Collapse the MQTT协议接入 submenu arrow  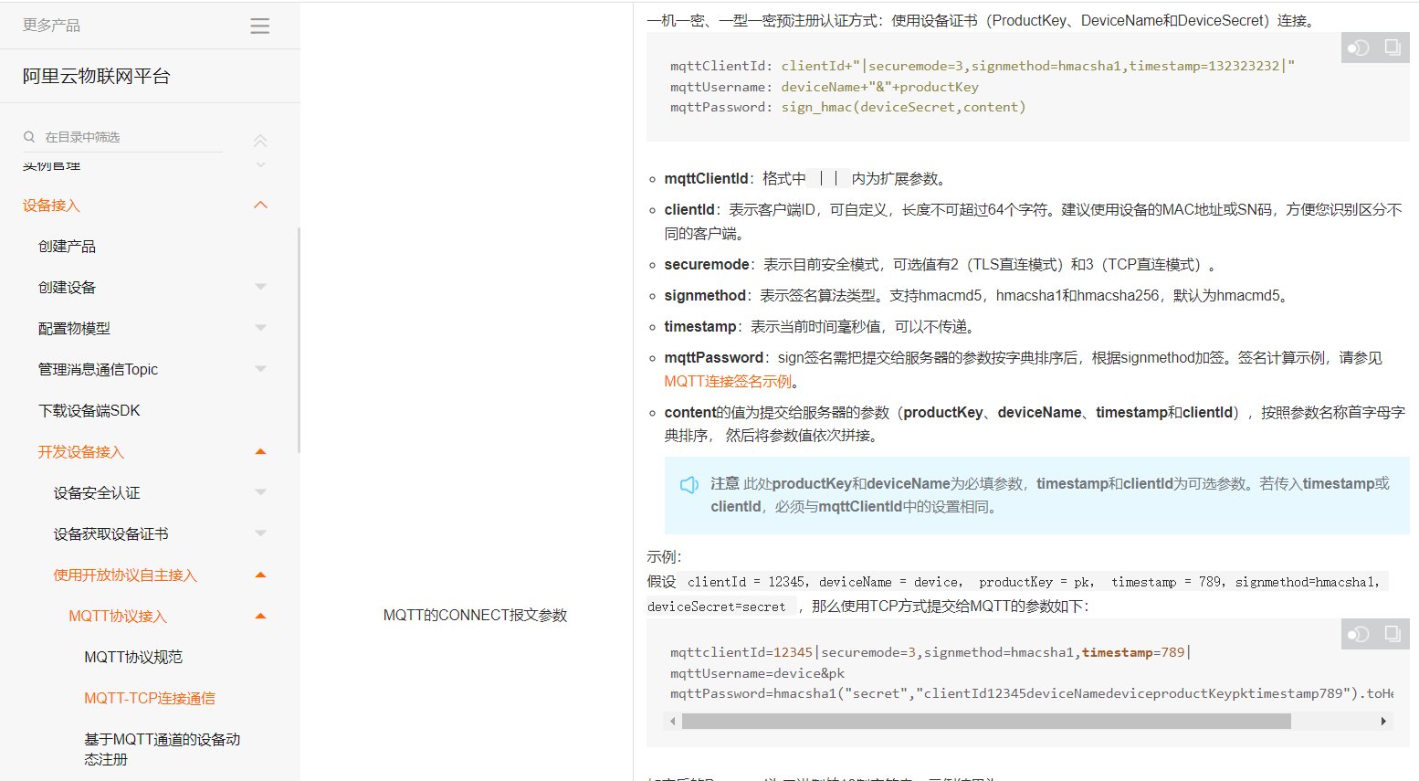260,616
